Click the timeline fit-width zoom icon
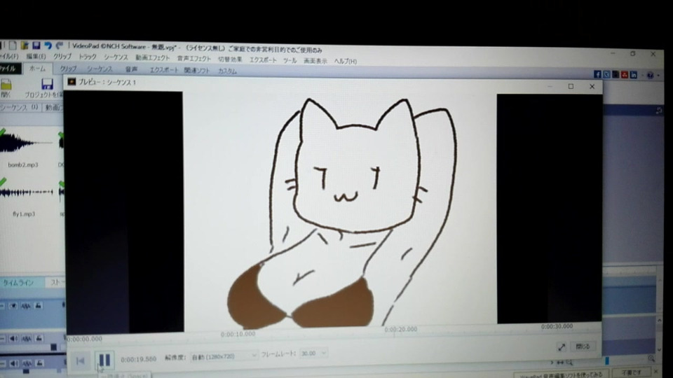Viewport: 673px width, 378px height. tap(560, 363)
